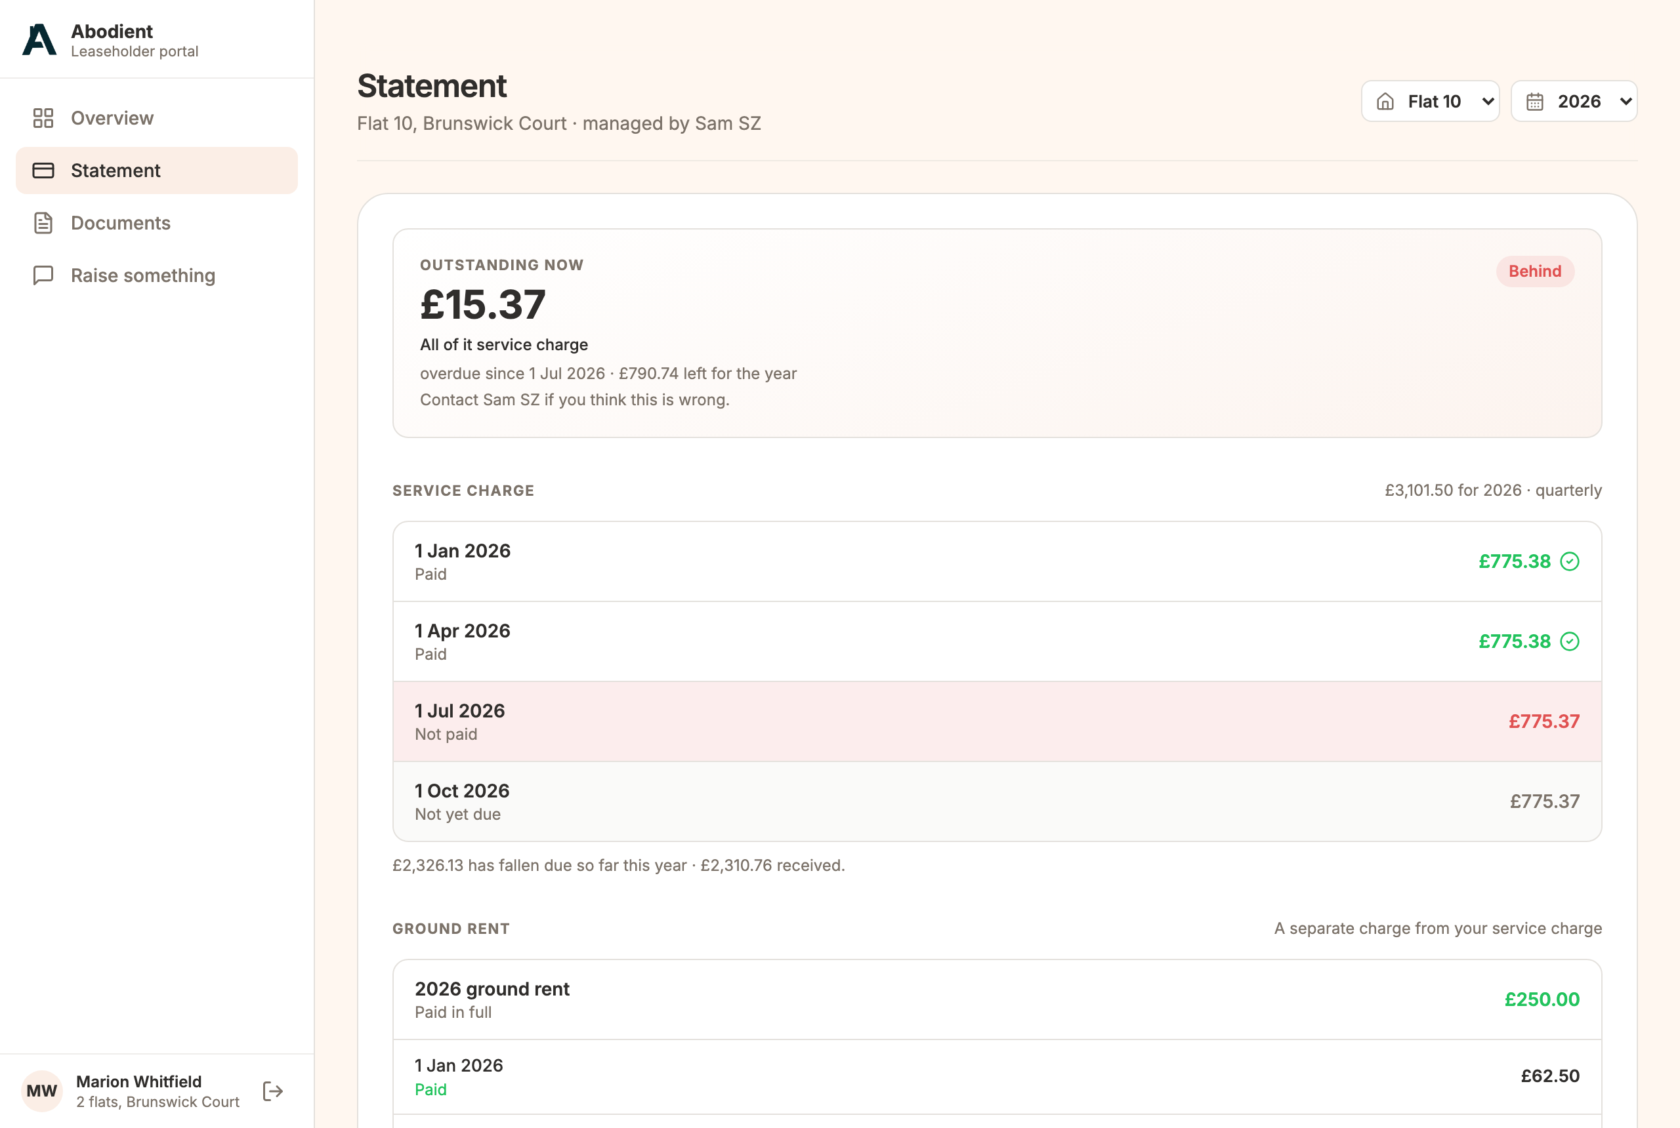Open the Flat 10 dropdown
The image size is (1680, 1128).
point(1430,102)
